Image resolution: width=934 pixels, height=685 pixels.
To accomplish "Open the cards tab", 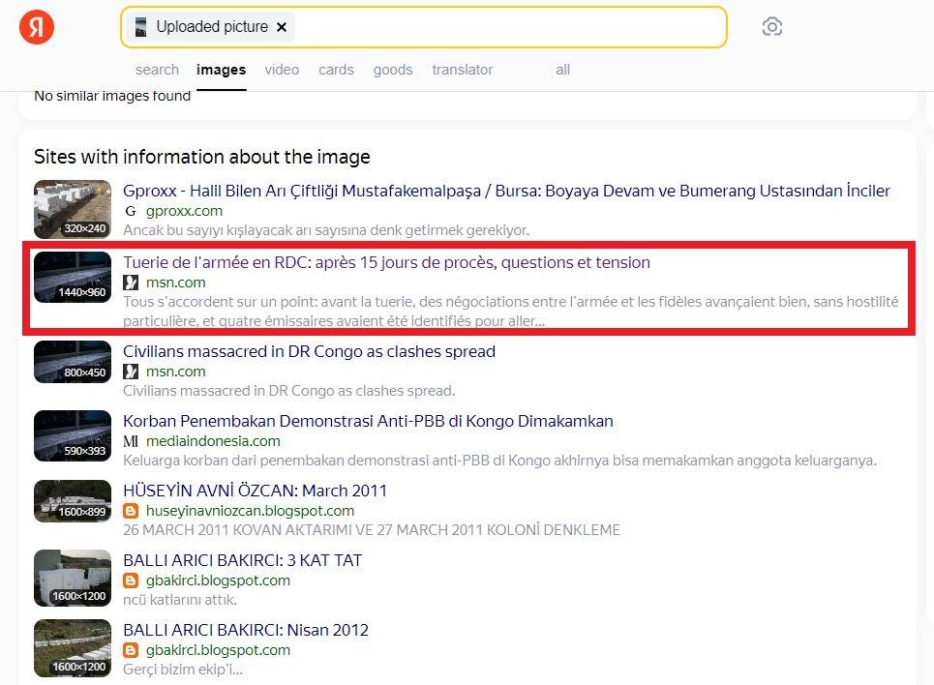I will 336,70.
